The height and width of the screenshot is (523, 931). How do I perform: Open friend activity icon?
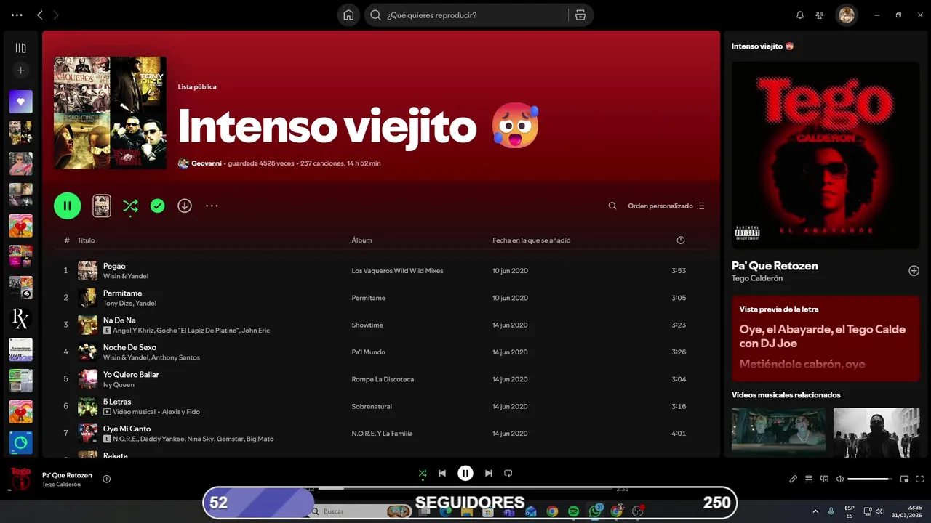(820, 15)
